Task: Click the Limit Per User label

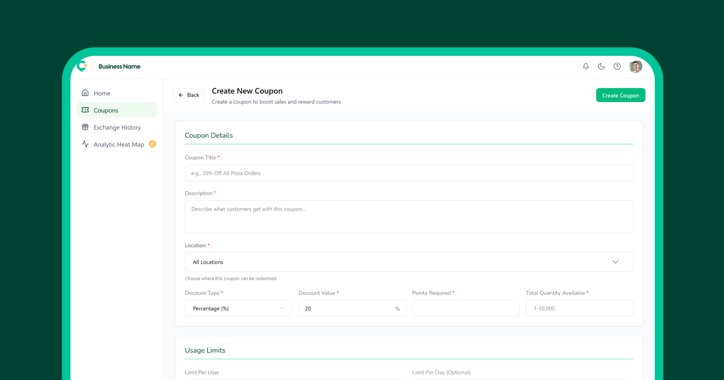Action: tap(202, 372)
